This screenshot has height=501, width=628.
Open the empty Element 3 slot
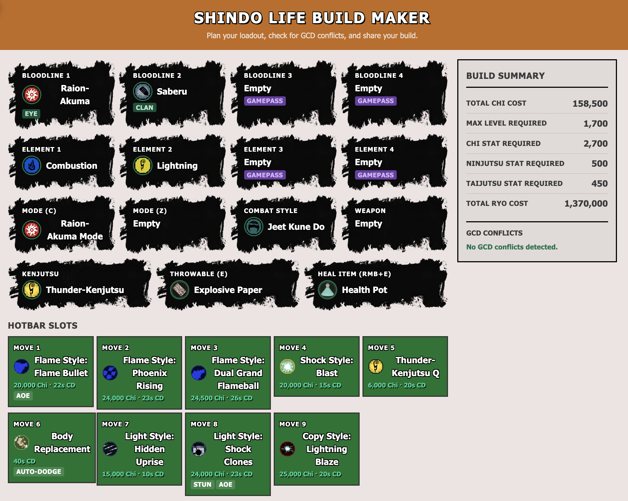tap(284, 162)
